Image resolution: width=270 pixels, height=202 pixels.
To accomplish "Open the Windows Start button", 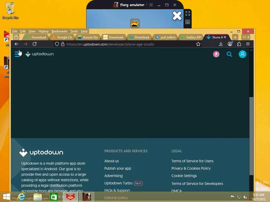I will coord(6,197).
